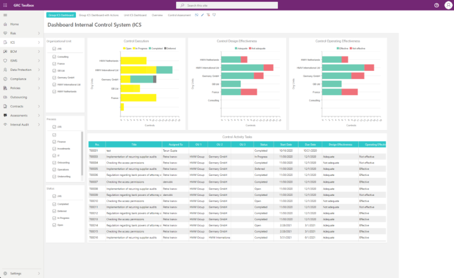
Task: Click in the Search this site field
Action: pos(227,5)
